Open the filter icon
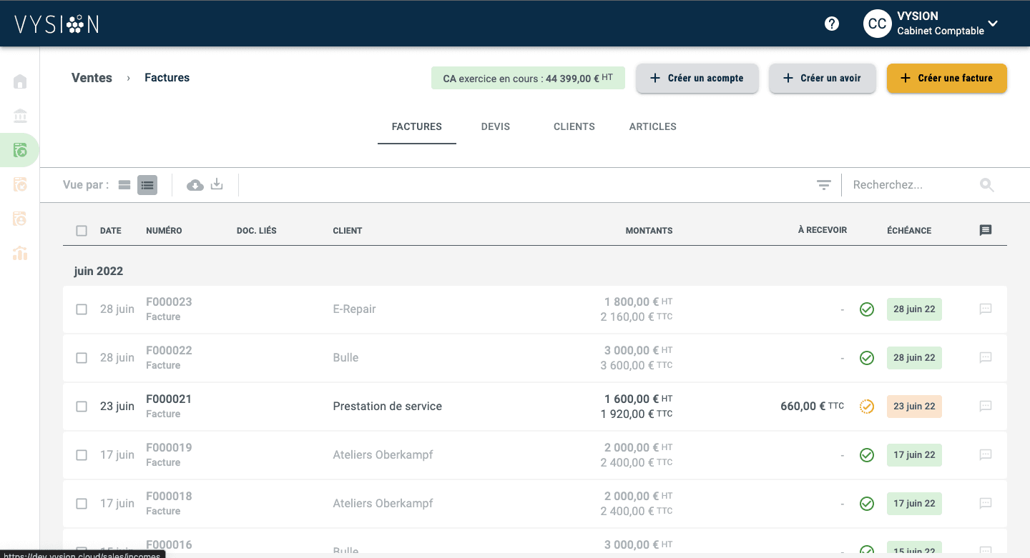The height and width of the screenshot is (558, 1030). click(824, 185)
